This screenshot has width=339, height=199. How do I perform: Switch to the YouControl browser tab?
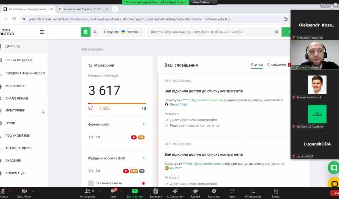27,9
